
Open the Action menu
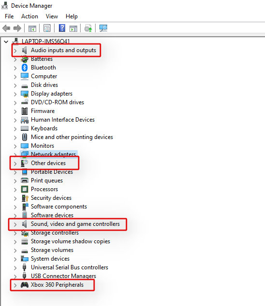[29, 16]
